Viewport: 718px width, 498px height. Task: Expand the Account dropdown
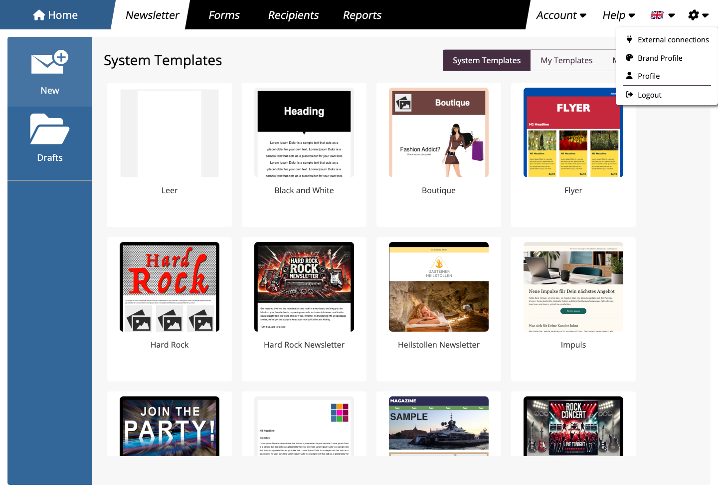(561, 15)
